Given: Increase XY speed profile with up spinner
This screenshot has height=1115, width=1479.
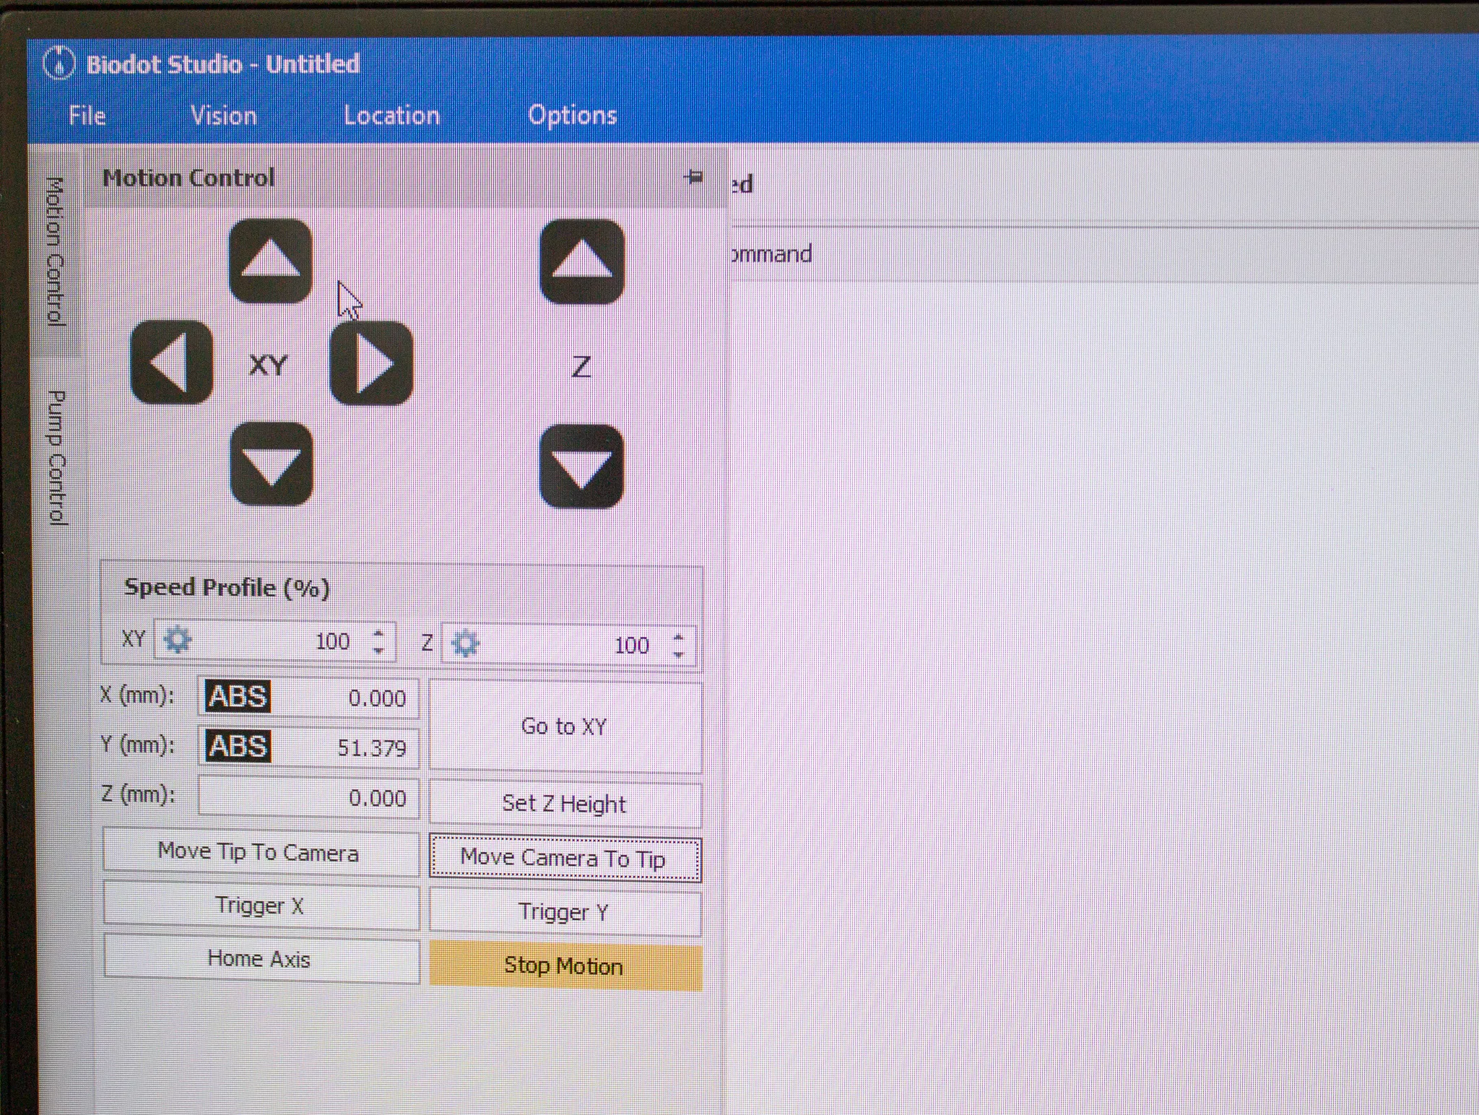Looking at the screenshot, I should tap(378, 633).
